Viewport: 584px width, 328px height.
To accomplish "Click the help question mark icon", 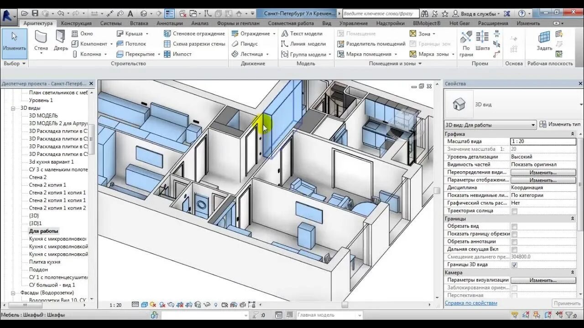I will click(x=522, y=14).
